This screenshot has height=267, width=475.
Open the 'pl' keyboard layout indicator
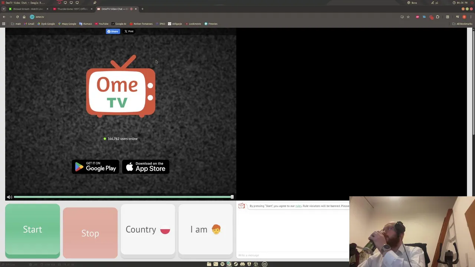click(435, 3)
